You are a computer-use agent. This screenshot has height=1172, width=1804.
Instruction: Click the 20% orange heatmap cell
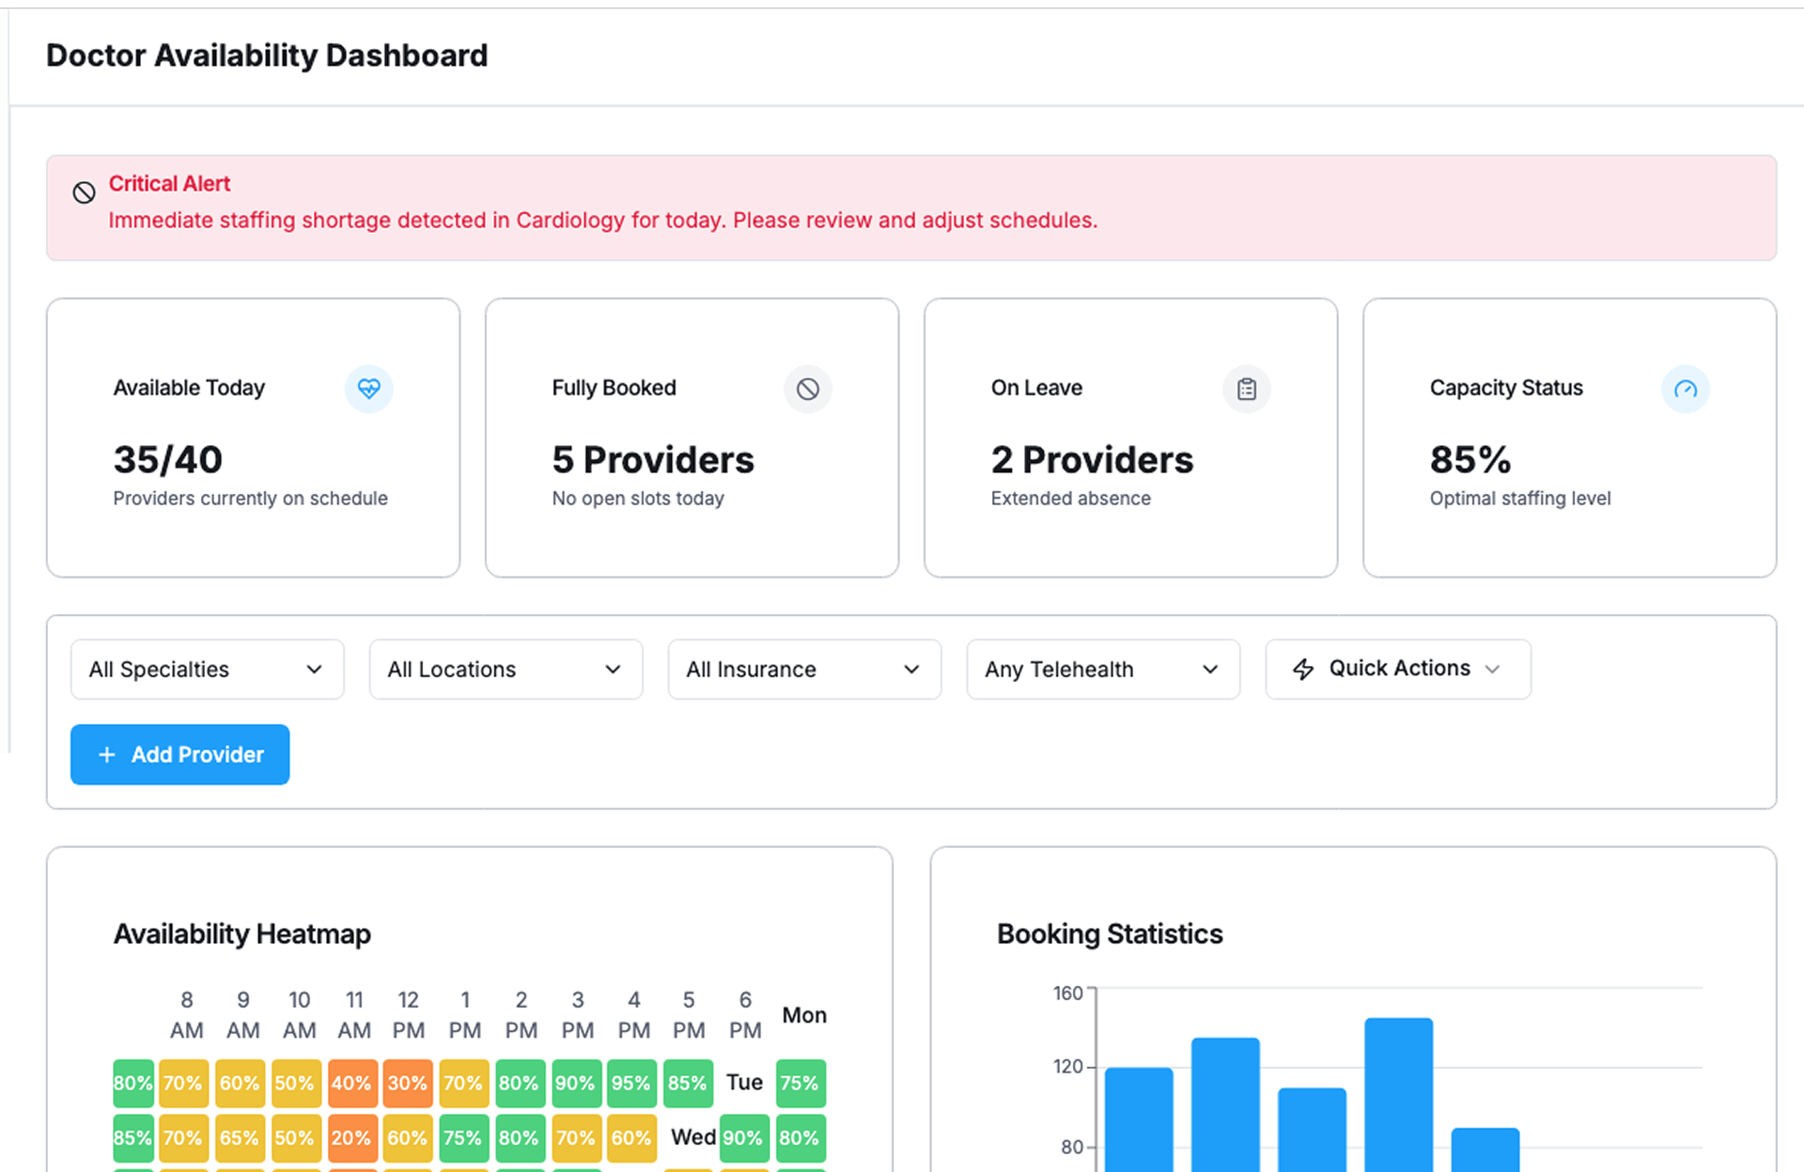351,1137
